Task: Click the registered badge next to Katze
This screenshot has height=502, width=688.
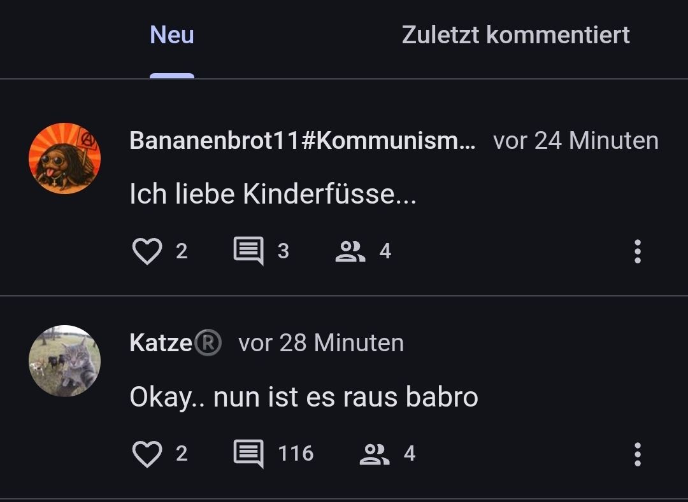Action: pyautogui.click(x=208, y=344)
